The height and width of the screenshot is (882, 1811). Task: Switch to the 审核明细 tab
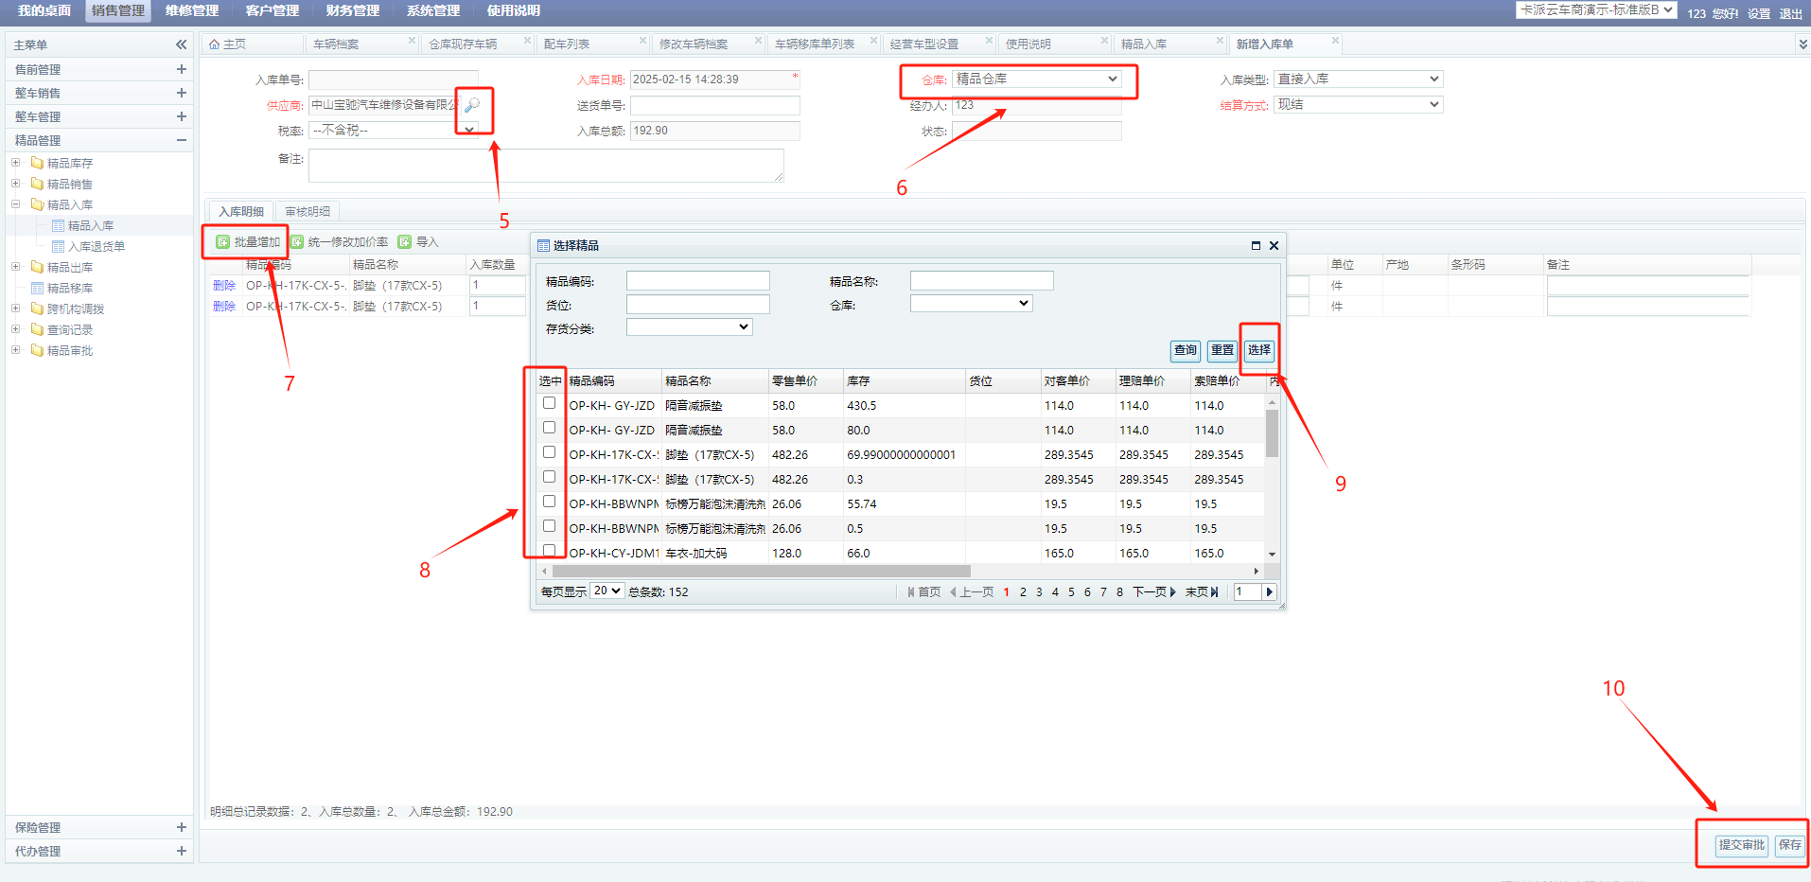point(308,212)
